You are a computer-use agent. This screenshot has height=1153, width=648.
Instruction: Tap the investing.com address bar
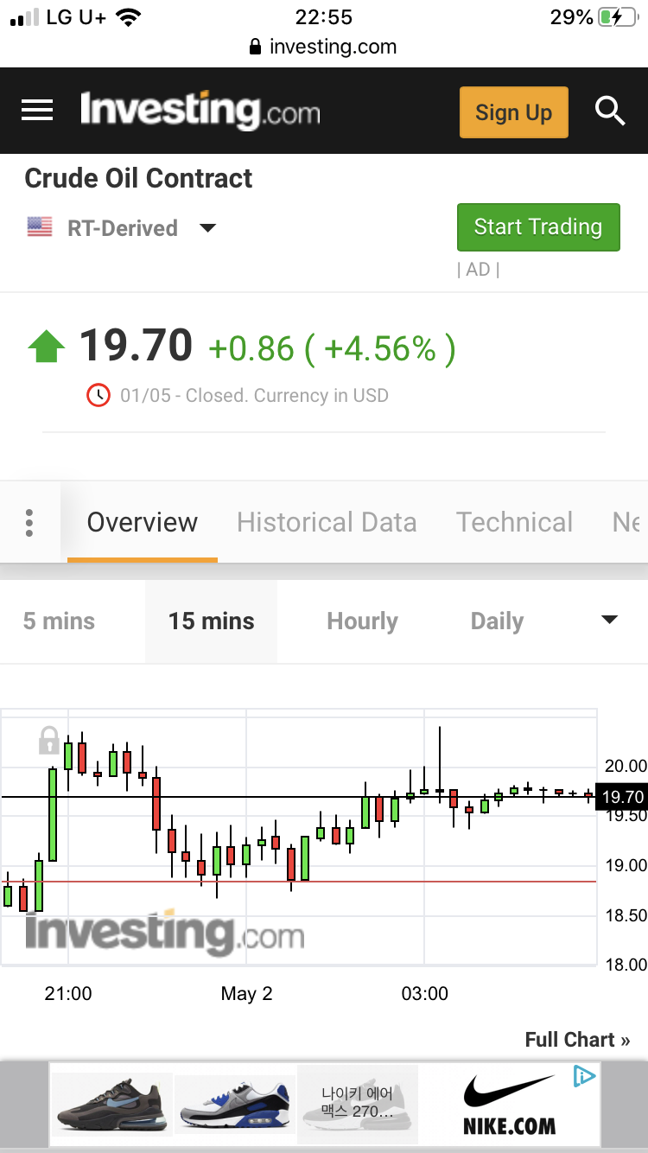pyautogui.click(x=323, y=47)
